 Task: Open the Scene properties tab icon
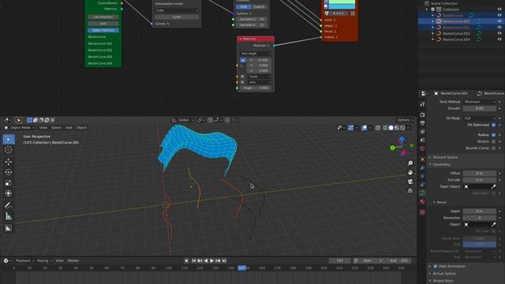click(x=423, y=140)
